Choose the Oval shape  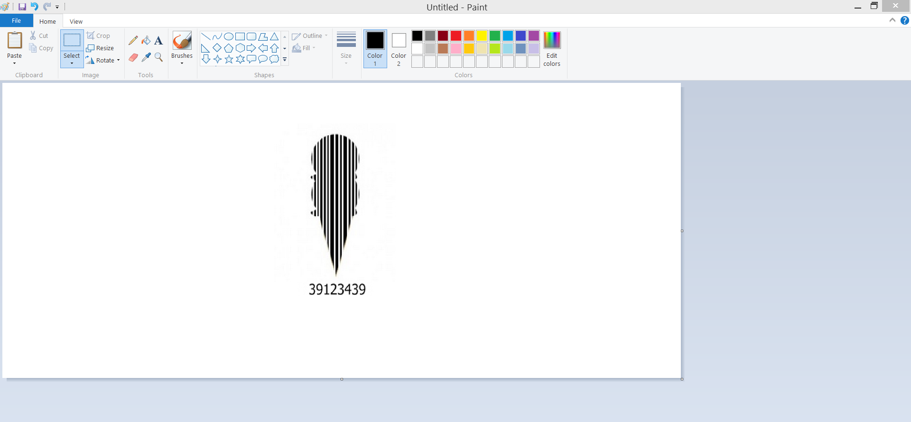(x=229, y=36)
